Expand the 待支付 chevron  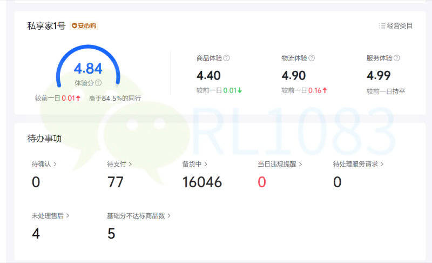(x=130, y=164)
